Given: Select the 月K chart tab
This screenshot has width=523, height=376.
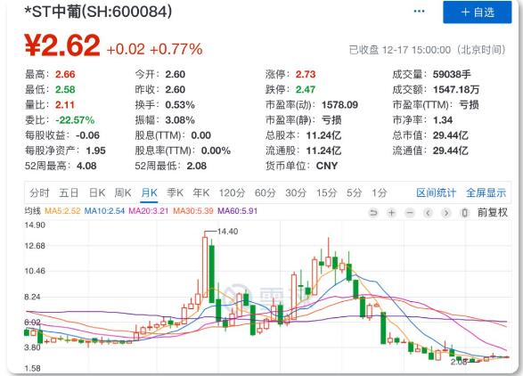Looking at the screenshot, I should tap(149, 192).
